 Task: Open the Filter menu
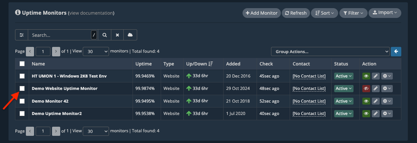[x=353, y=13]
